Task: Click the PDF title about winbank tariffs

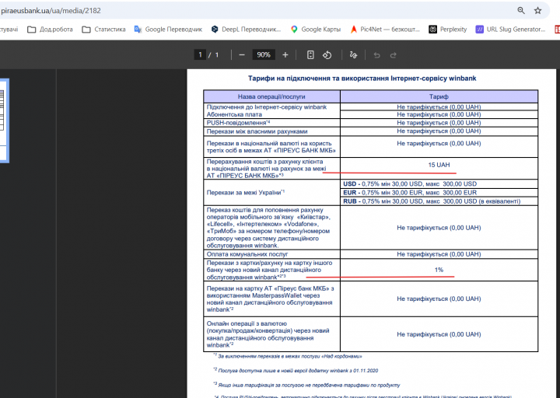Action: pos(362,79)
